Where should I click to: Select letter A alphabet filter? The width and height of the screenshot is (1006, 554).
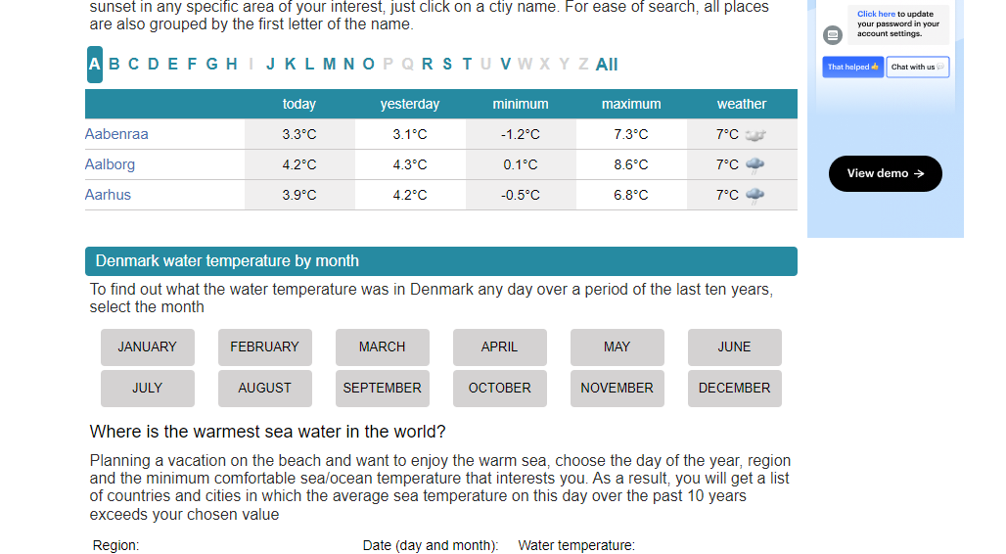coord(94,65)
